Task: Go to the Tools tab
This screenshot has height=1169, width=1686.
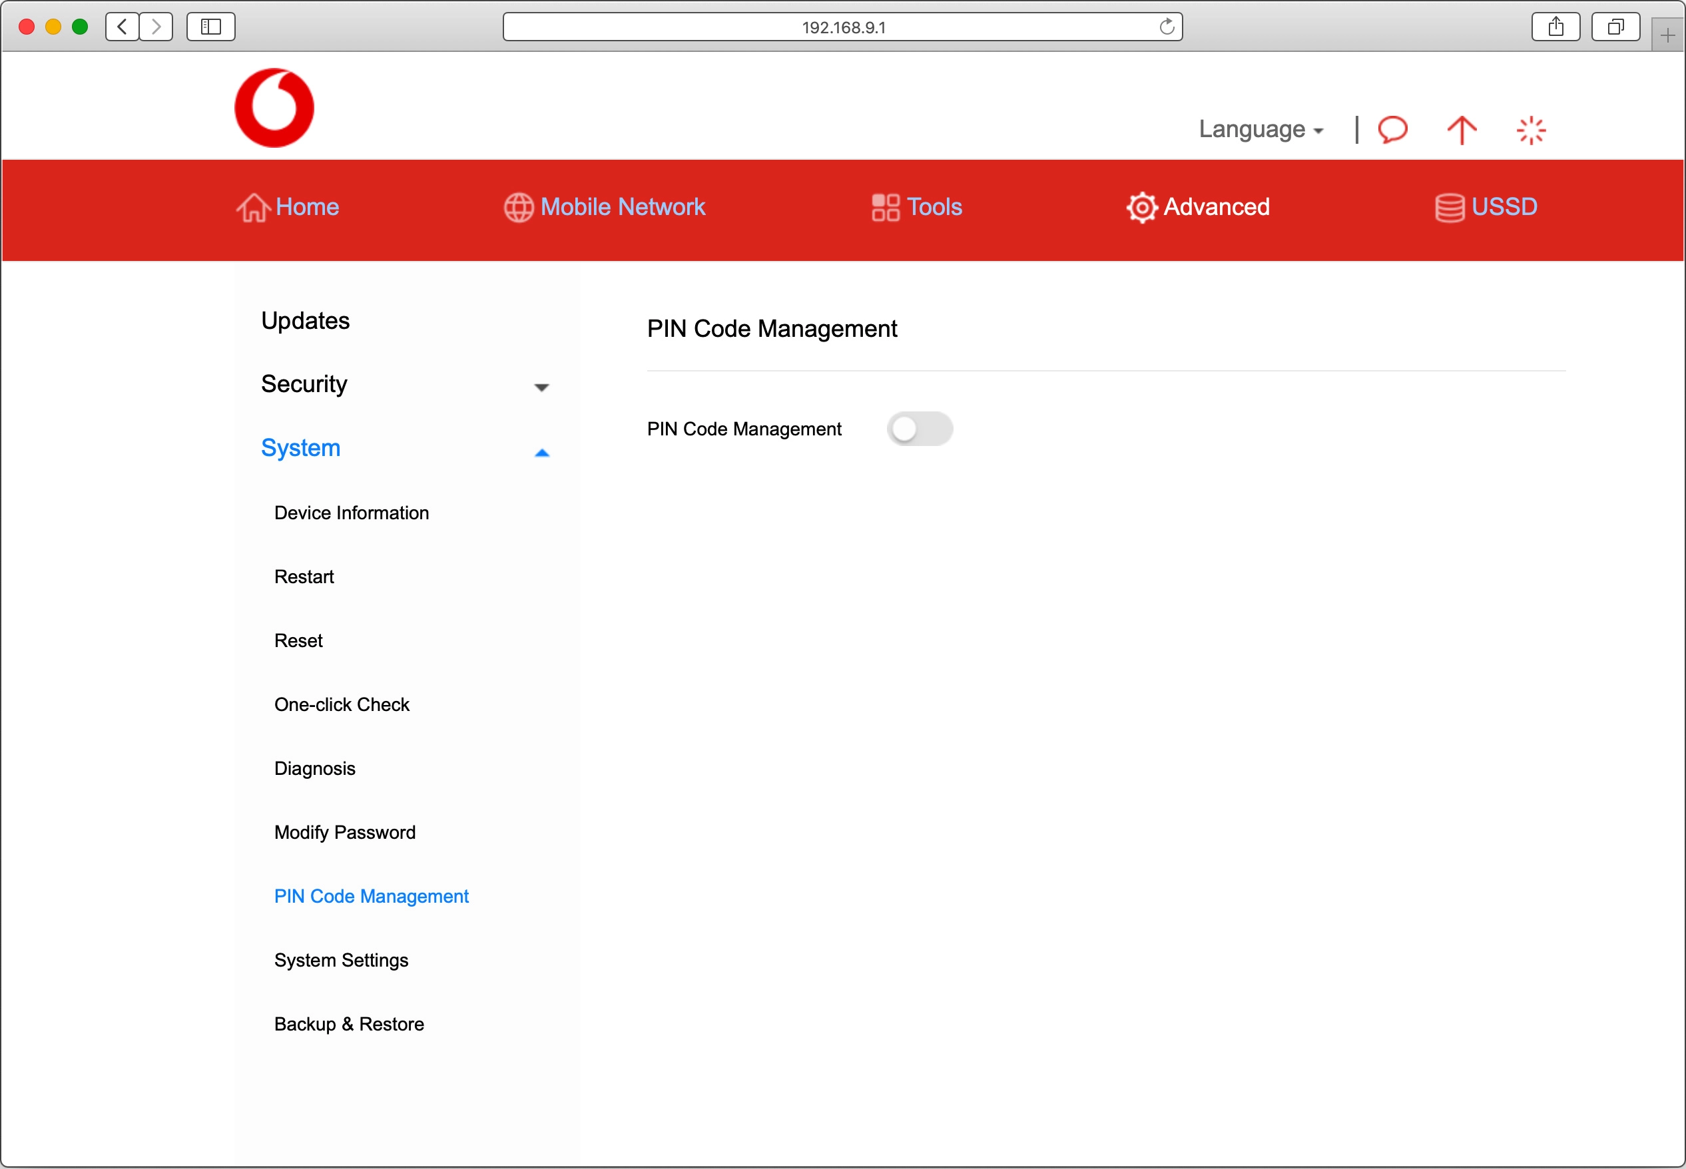Action: (x=916, y=207)
